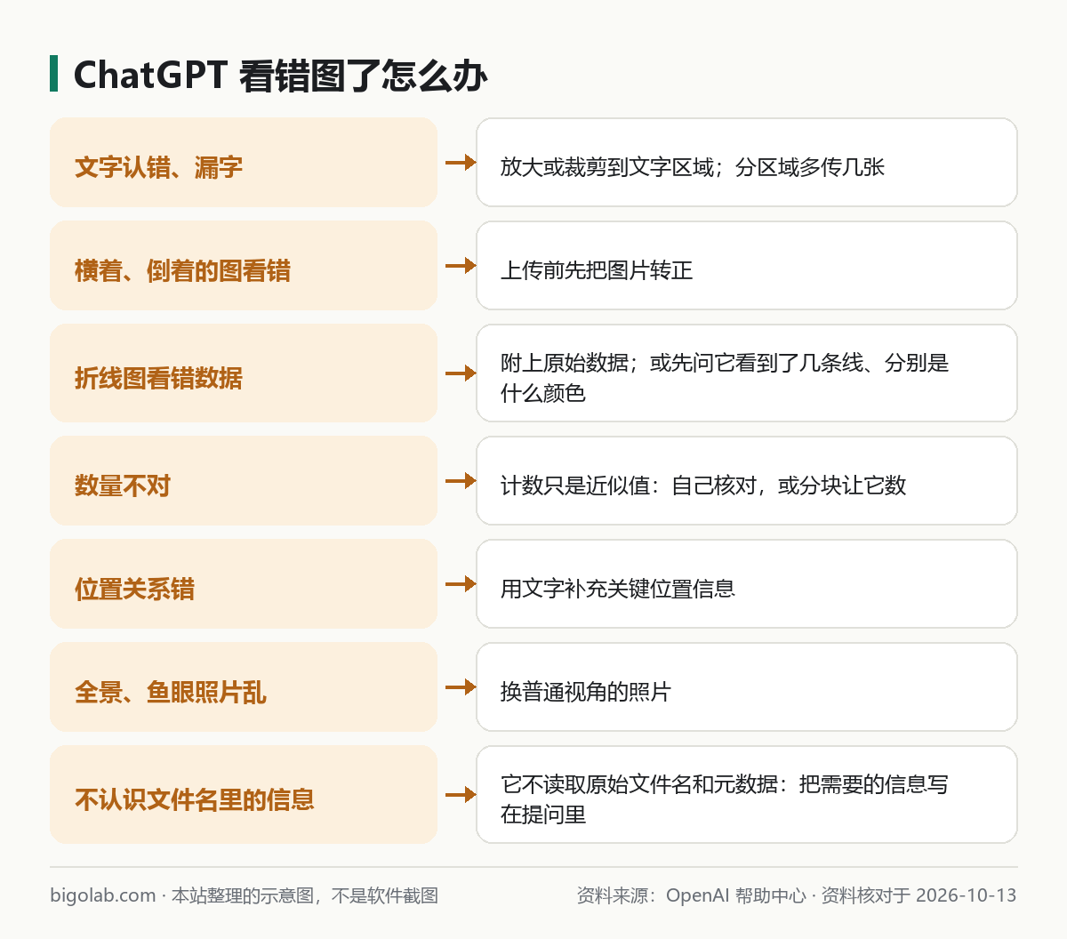Viewport: 1067px width, 939px height.
Task: Click the tip "上传前先把图片转正"
Action: 747,265
